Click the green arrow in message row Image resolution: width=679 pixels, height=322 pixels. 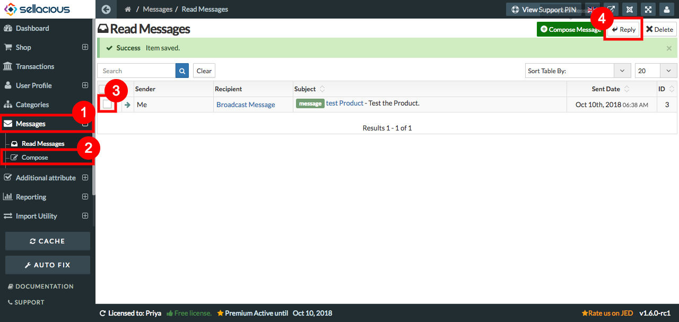pos(127,105)
